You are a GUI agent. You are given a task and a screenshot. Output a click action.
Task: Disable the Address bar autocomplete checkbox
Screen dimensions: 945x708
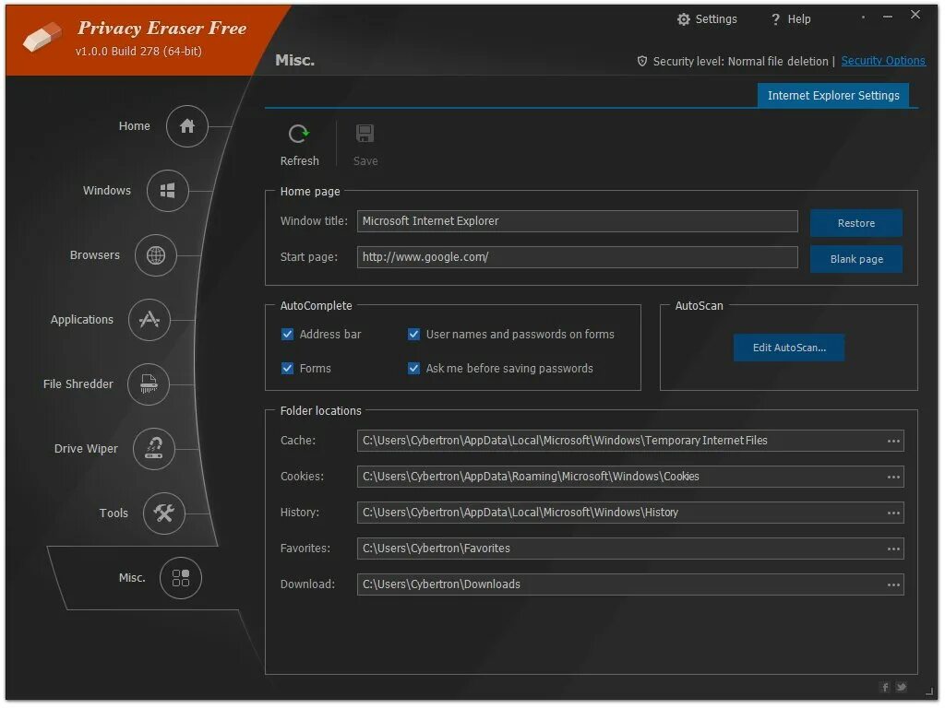click(x=288, y=334)
